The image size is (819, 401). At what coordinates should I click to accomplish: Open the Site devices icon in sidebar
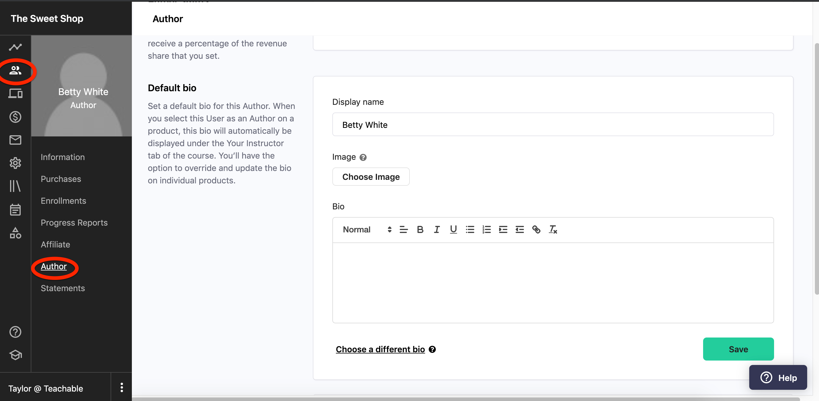15,94
